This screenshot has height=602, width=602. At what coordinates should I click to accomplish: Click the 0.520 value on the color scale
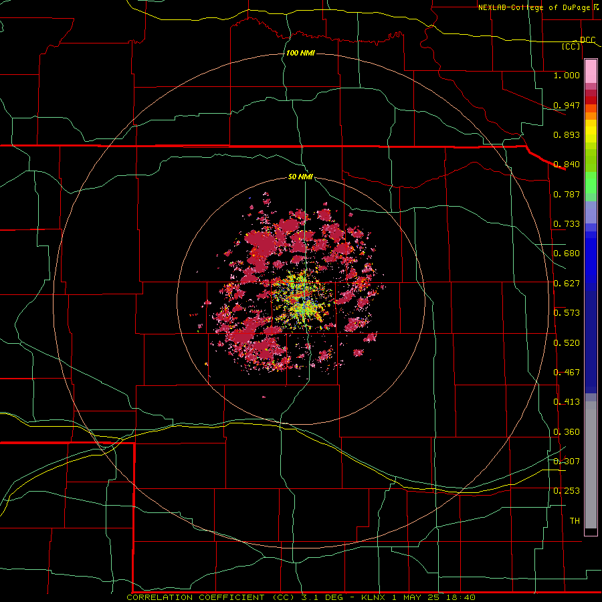[x=567, y=343]
